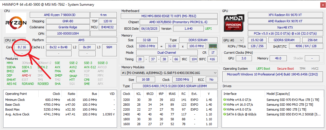The height and width of the screenshot is (130, 326).
Task: Select the OPN 100-000001084 value
Action: (68, 33)
